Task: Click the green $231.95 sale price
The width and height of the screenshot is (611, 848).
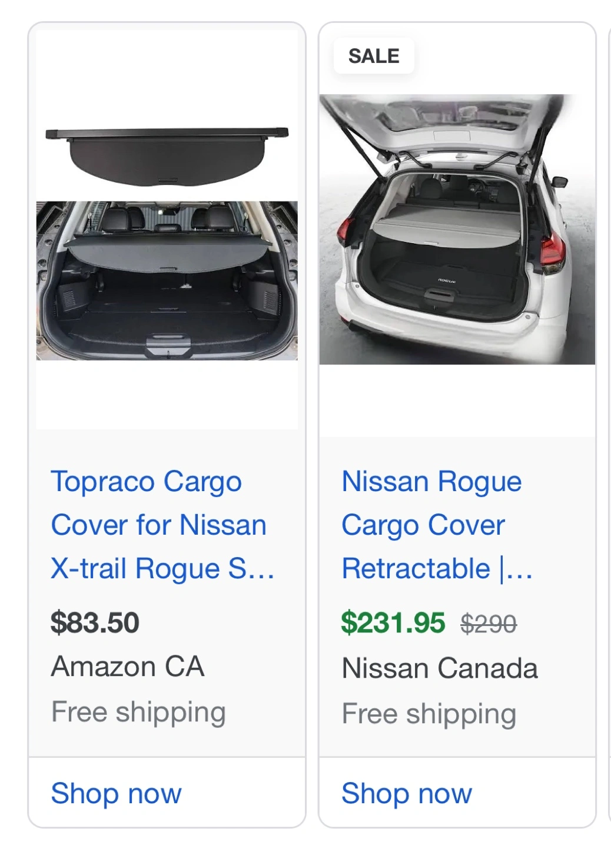Action: 393,622
